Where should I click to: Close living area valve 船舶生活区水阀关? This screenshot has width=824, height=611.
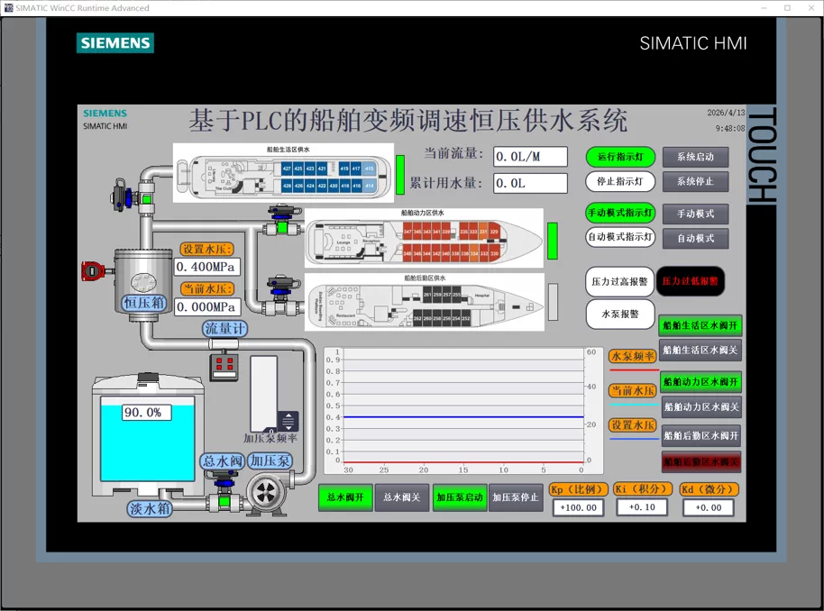click(x=700, y=350)
